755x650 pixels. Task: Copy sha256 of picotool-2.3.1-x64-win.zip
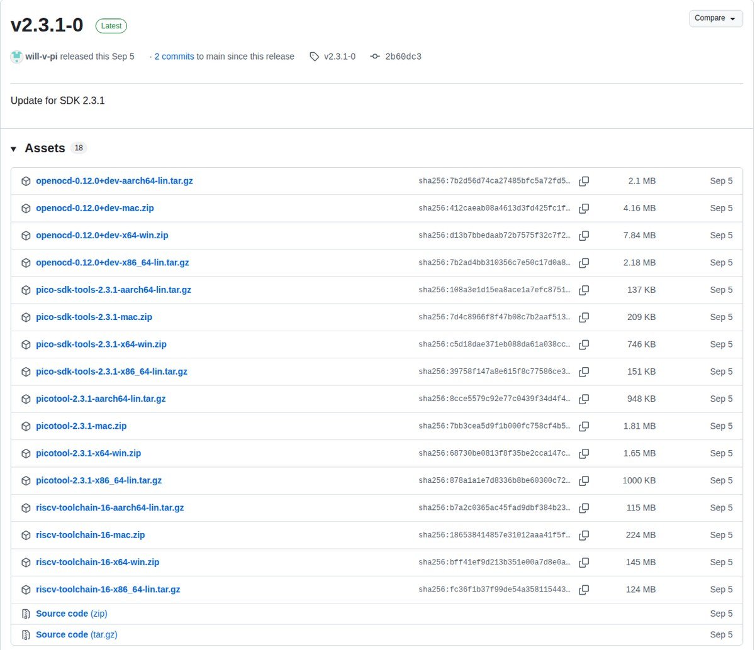click(x=584, y=453)
